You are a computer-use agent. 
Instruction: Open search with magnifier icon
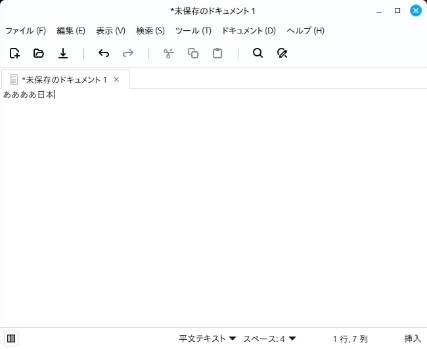coord(258,53)
